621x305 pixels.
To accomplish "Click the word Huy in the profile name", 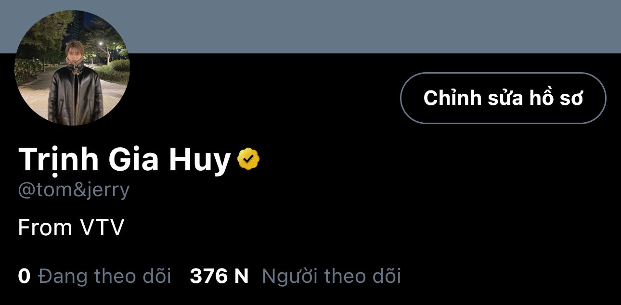I will tap(200, 161).
